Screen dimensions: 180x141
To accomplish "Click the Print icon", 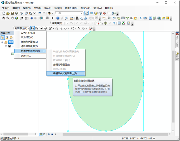I will pyautogui.click(x=16, y=13).
